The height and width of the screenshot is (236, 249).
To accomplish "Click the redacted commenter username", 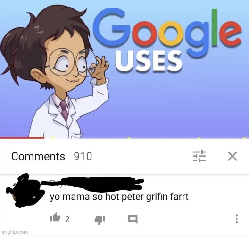I will [x=92, y=184].
